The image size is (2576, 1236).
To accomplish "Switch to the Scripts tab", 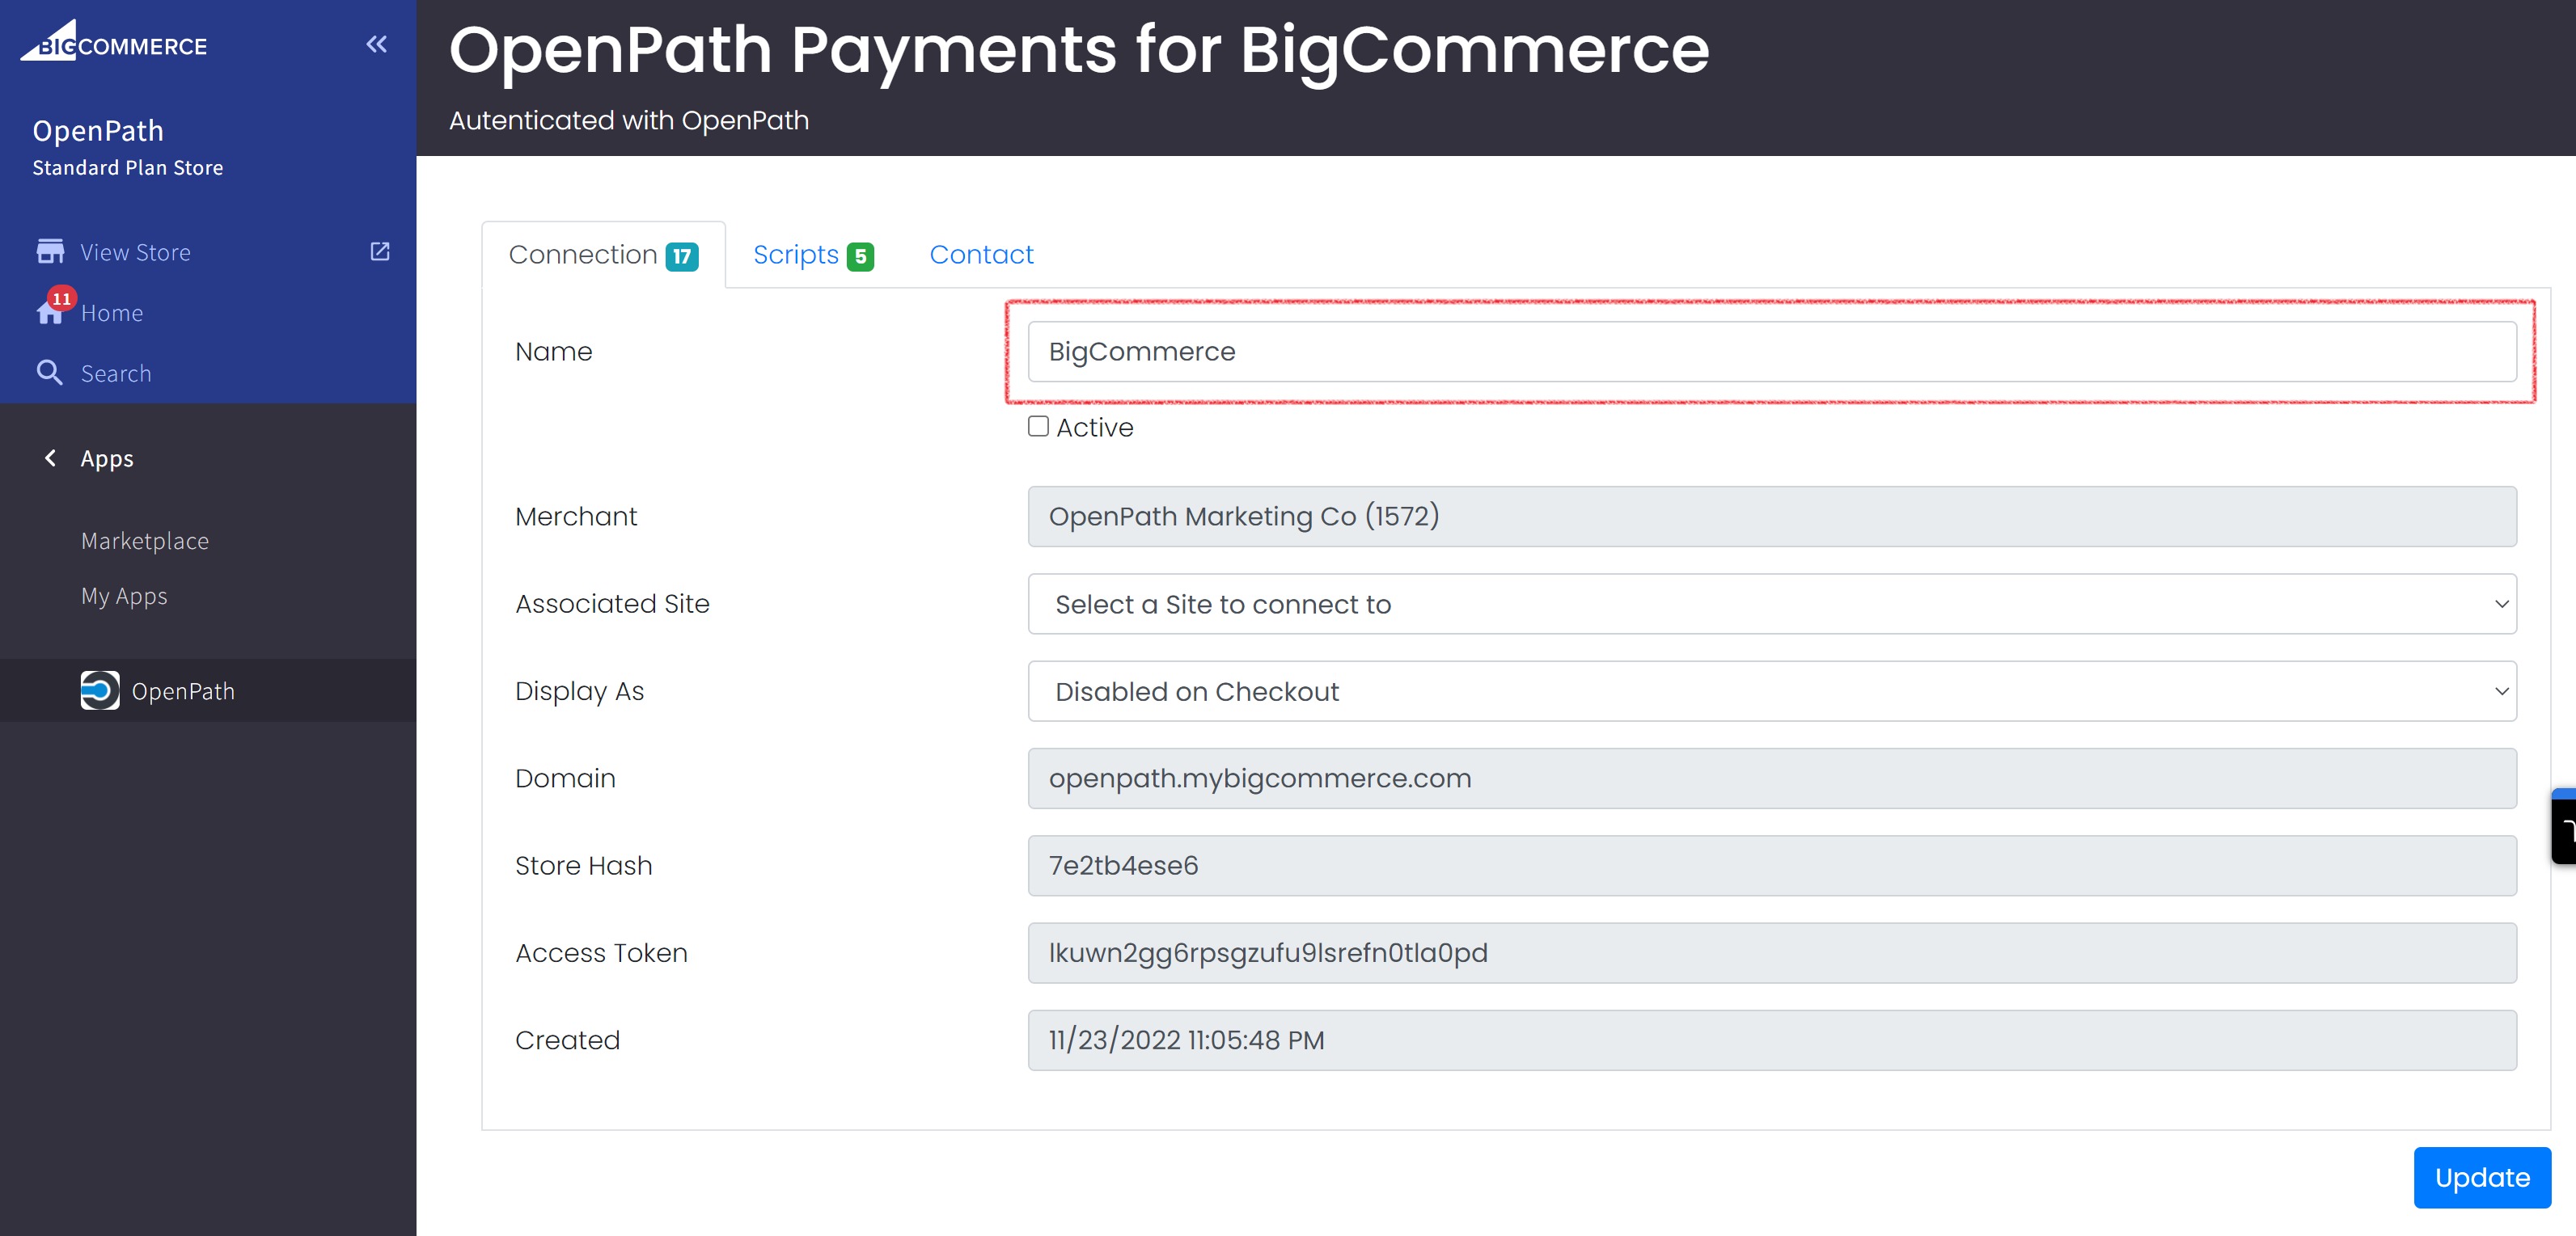I will coord(813,255).
